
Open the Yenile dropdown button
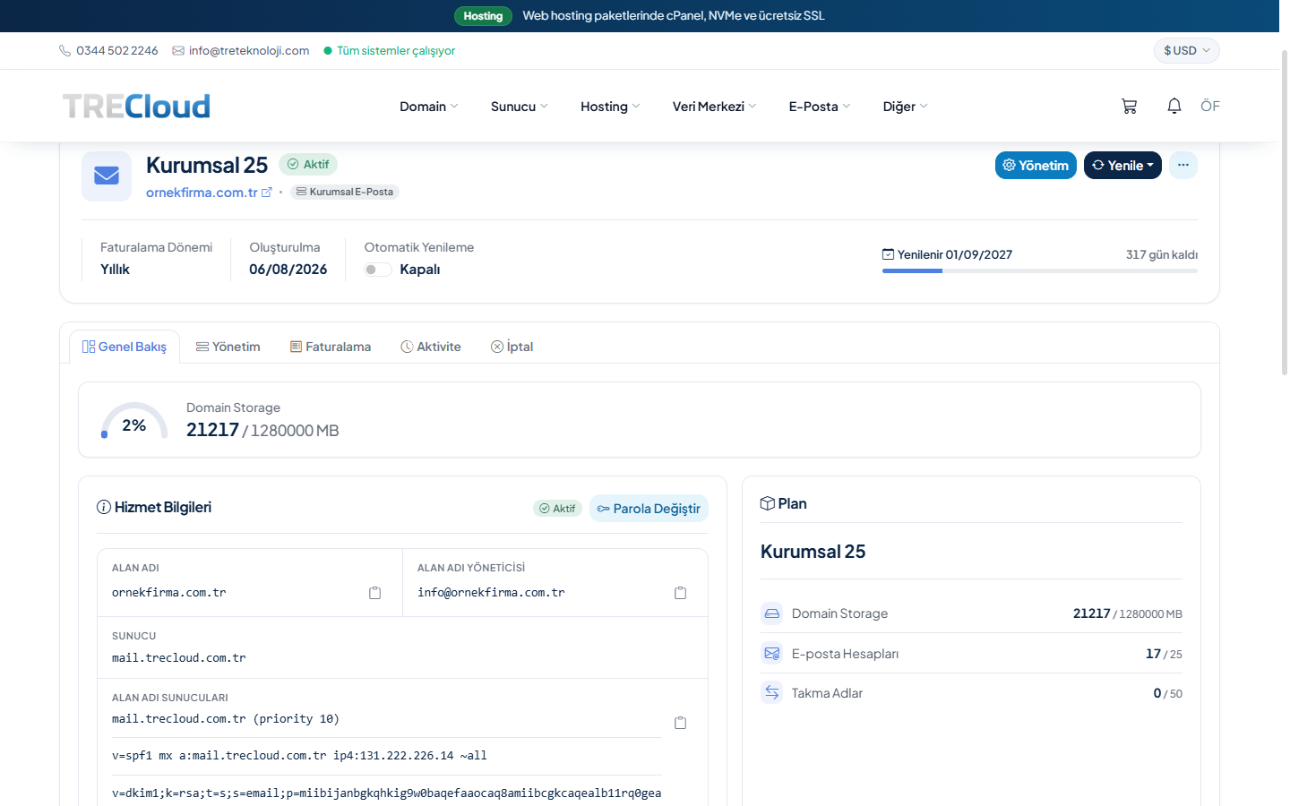point(1122,165)
